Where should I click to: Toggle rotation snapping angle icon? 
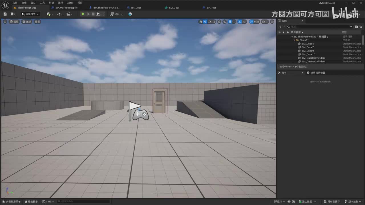(x=240, y=22)
